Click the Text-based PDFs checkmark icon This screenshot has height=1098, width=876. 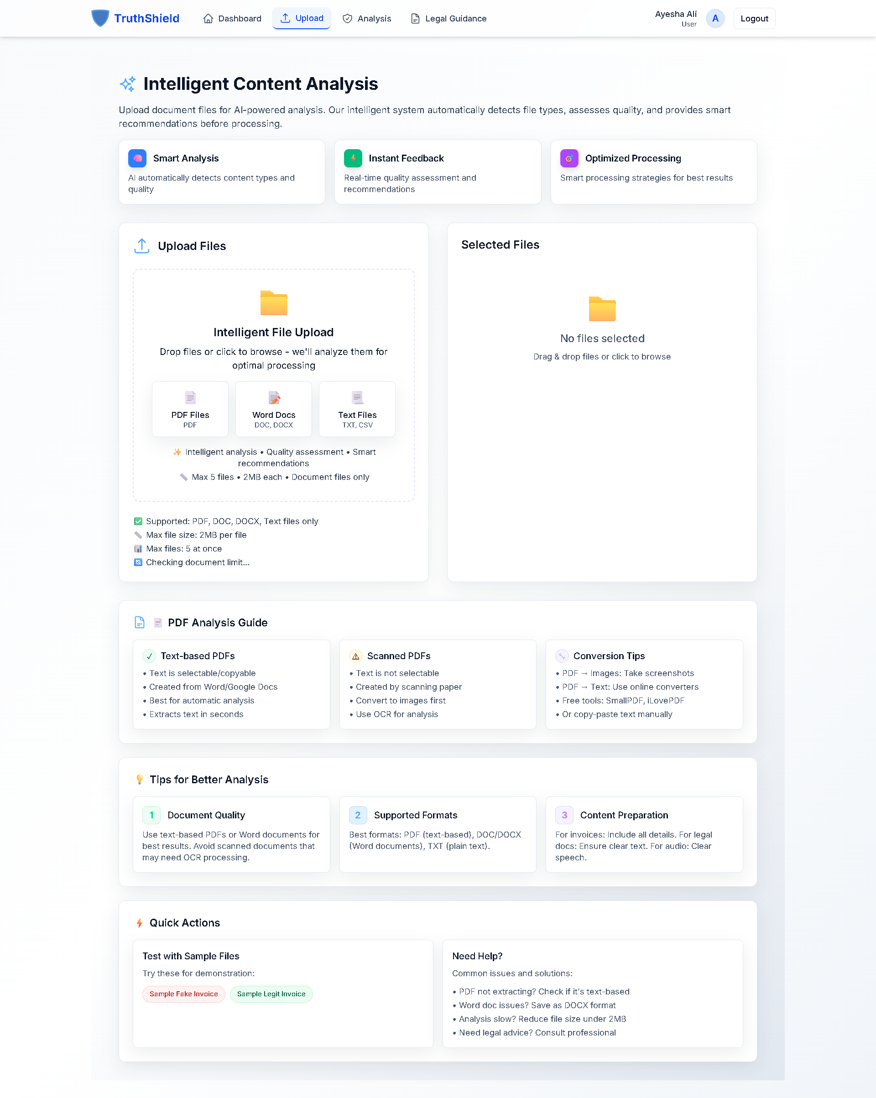[149, 656]
